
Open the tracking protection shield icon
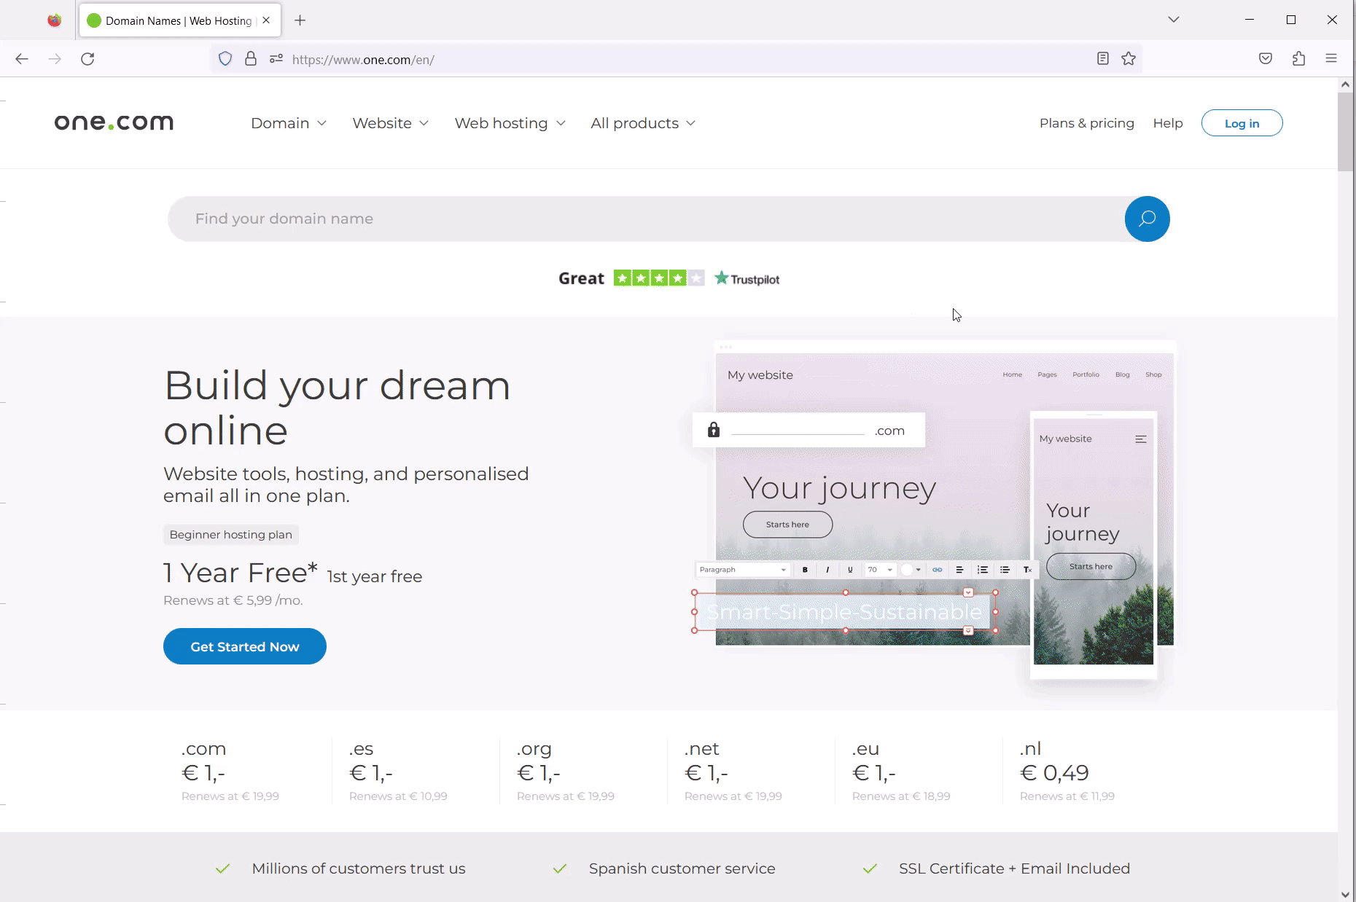click(x=225, y=59)
